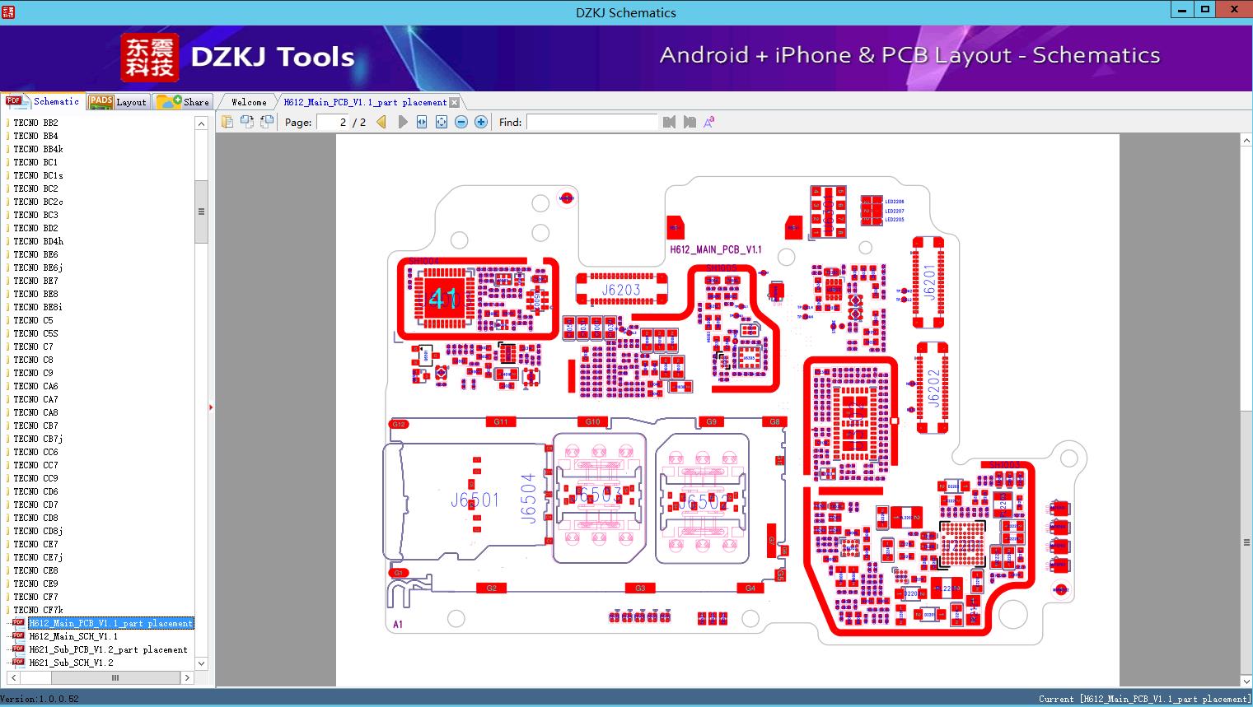Select the TECNO CA6 folder

click(x=35, y=386)
